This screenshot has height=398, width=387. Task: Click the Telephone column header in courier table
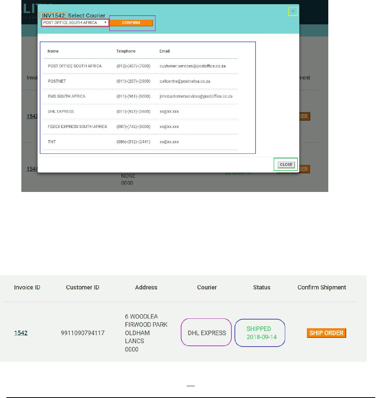tap(126, 51)
